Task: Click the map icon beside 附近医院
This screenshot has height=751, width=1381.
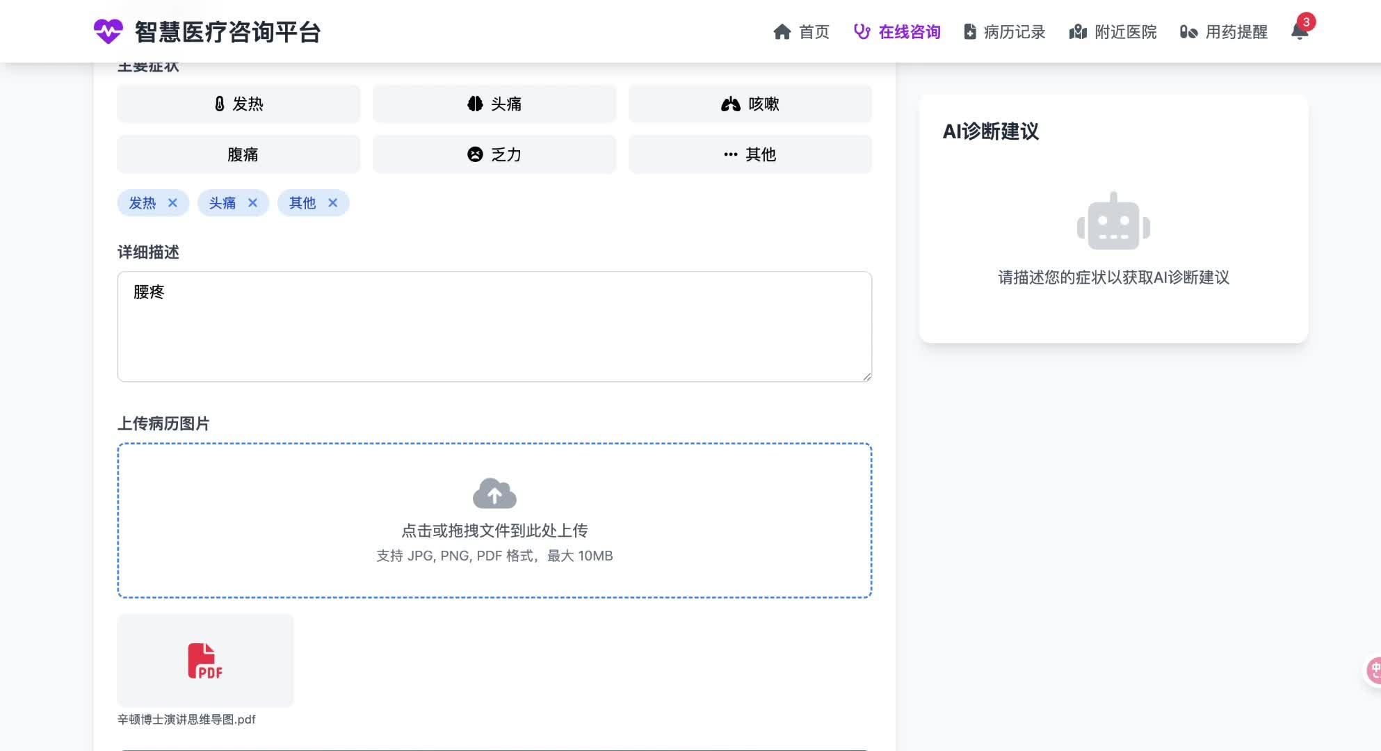Action: pyautogui.click(x=1078, y=32)
